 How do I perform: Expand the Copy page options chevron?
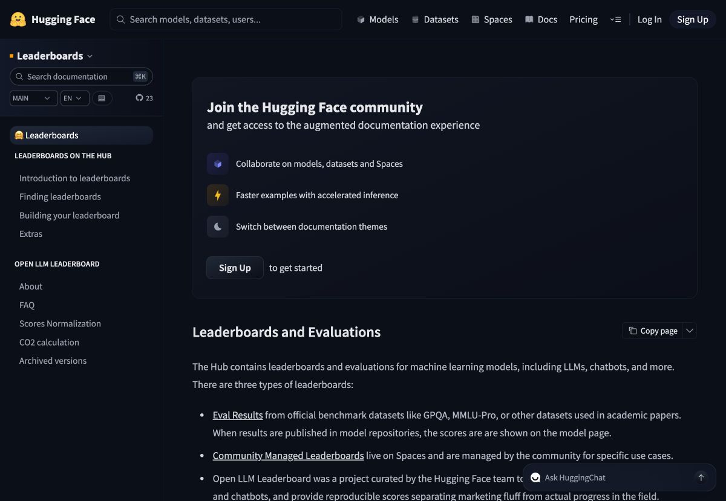(690, 331)
